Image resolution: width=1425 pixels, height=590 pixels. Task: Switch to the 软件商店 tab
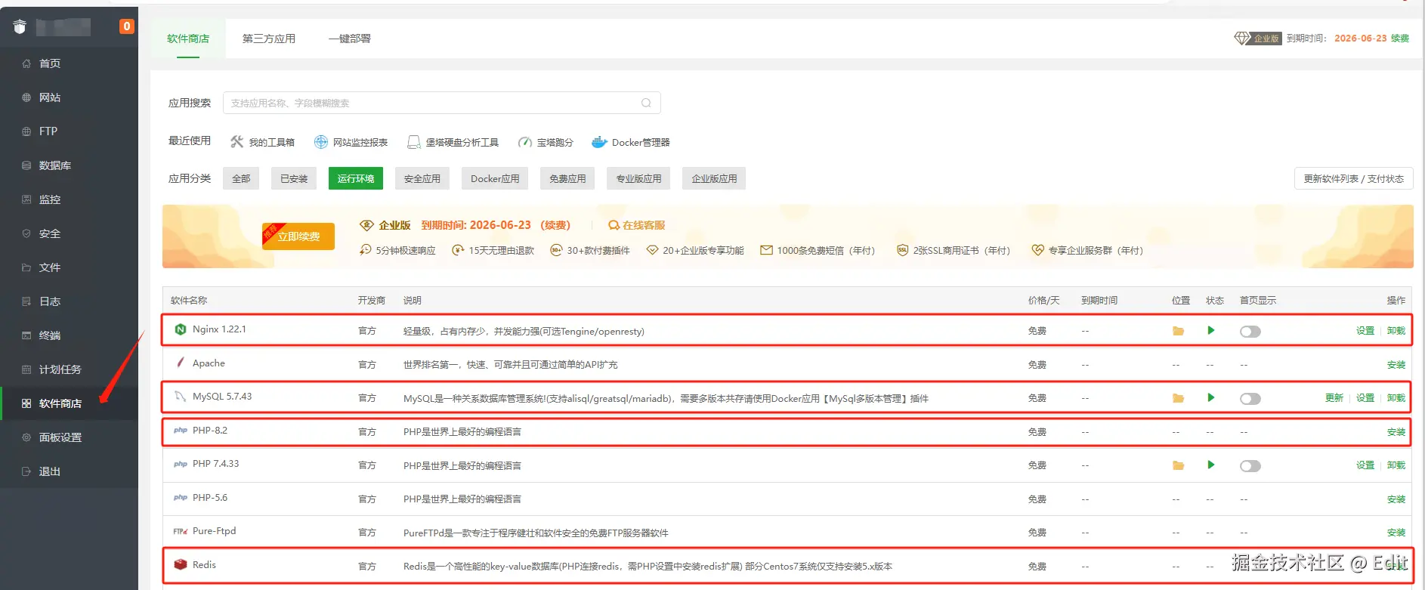[x=188, y=39]
